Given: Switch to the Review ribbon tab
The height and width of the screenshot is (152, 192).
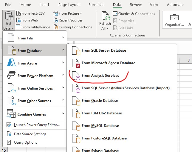Looking at the screenshot, I should (136, 5).
